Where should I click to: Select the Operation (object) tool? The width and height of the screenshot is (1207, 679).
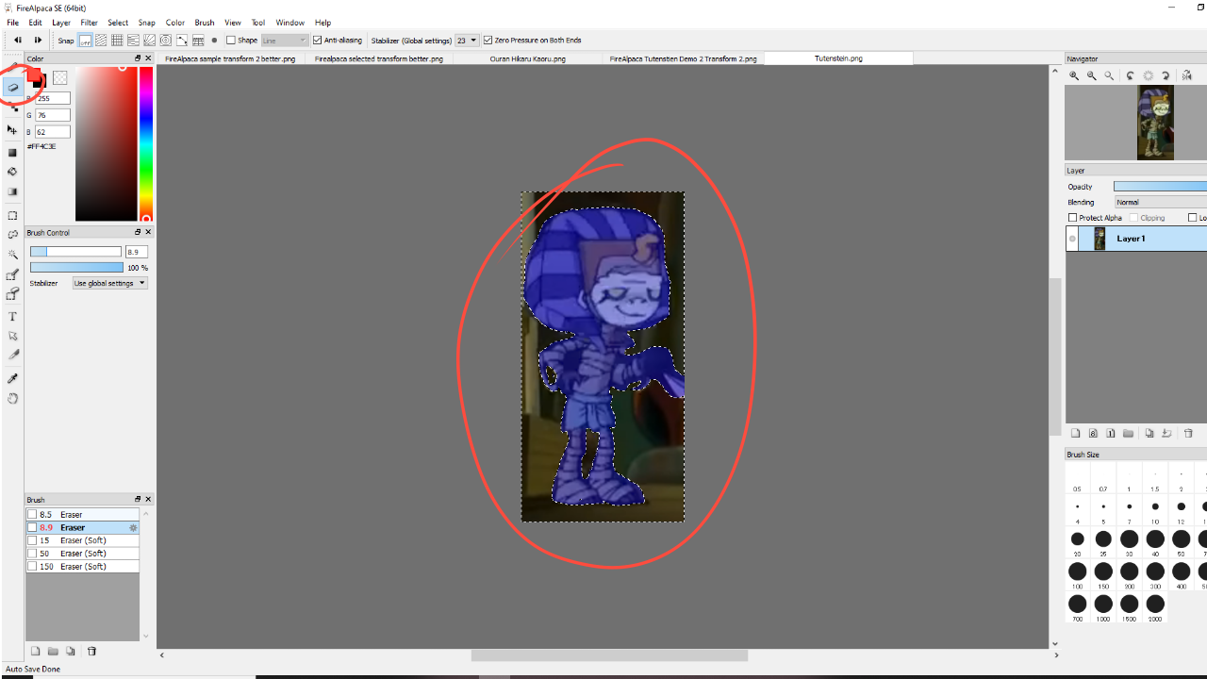(x=13, y=336)
